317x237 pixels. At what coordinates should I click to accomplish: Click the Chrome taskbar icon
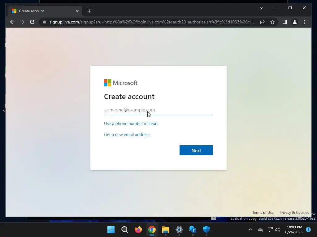click(x=152, y=230)
